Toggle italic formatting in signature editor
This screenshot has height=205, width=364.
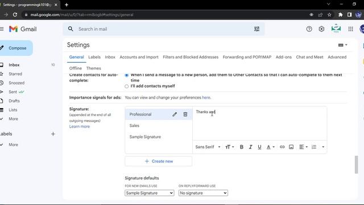point(250,147)
